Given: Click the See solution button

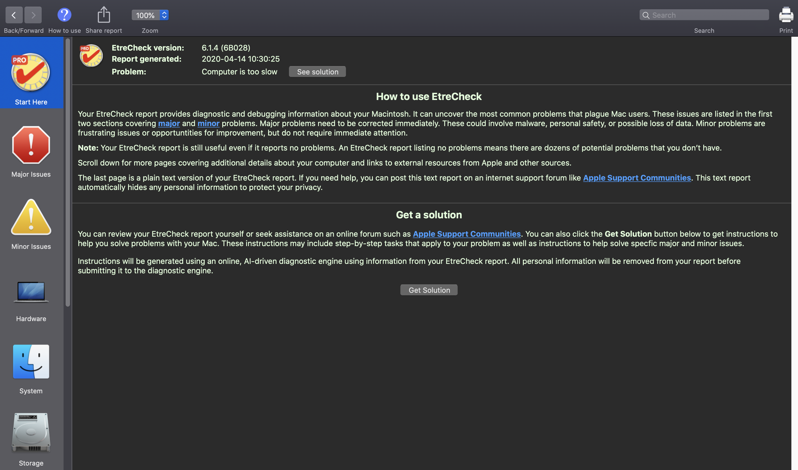Looking at the screenshot, I should click(317, 72).
